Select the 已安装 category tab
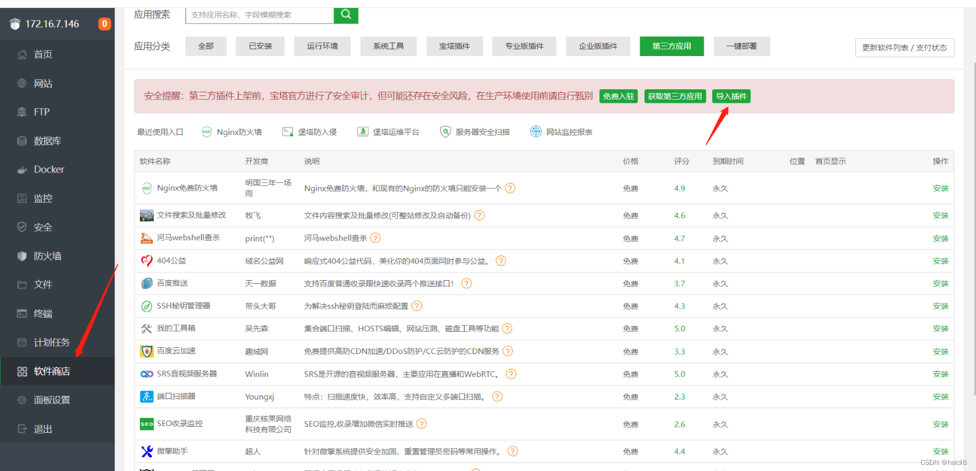 260,46
